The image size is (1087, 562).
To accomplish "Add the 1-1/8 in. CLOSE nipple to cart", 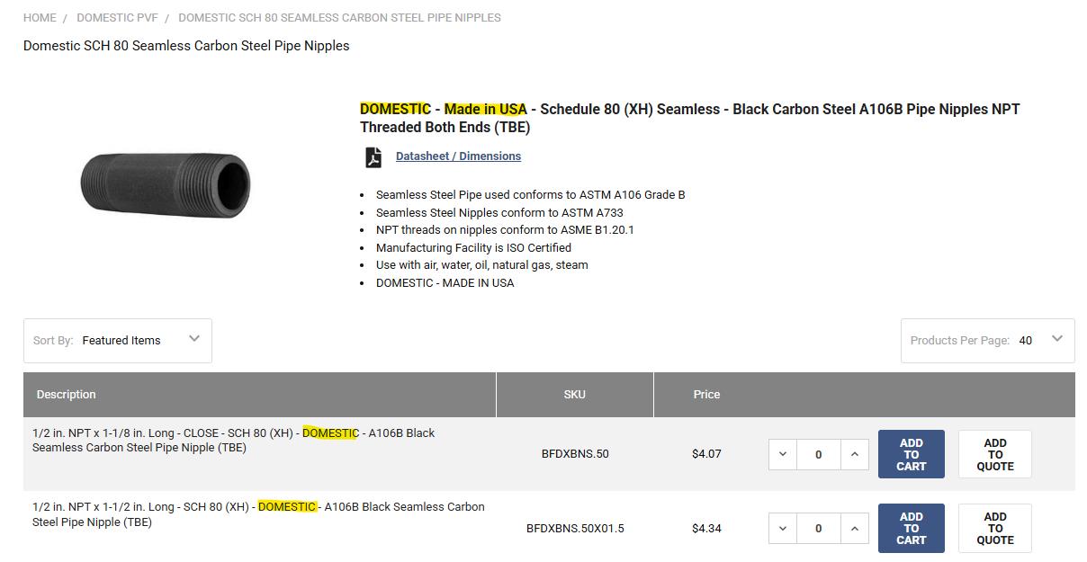I will tap(911, 454).
